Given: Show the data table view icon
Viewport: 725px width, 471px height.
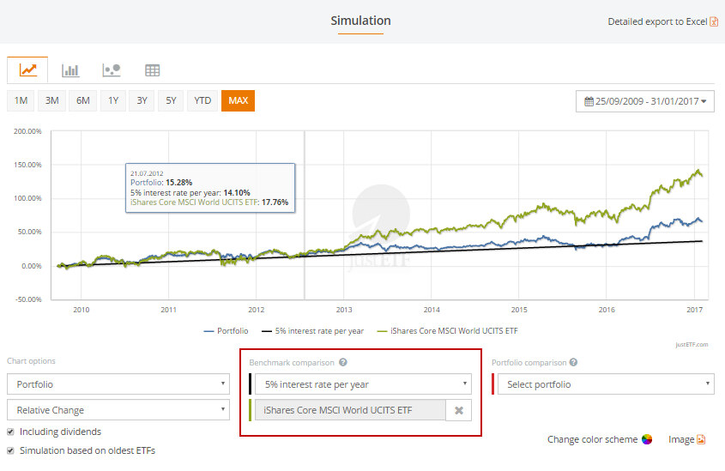Looking at the screenshot, I should (152, 70).
